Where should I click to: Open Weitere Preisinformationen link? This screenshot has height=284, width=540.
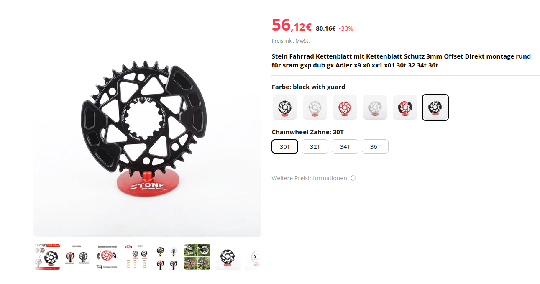(x=309, y=178)
